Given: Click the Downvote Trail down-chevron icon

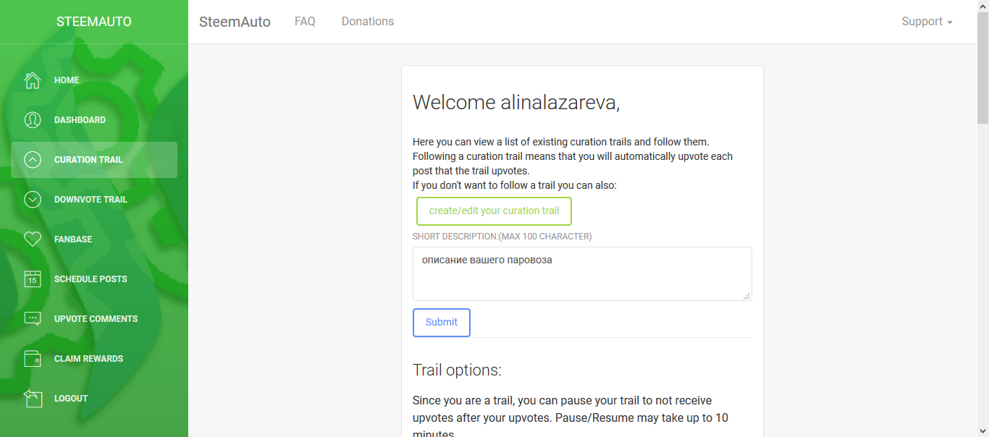Looking at the screenshot, I should point(33,200).
